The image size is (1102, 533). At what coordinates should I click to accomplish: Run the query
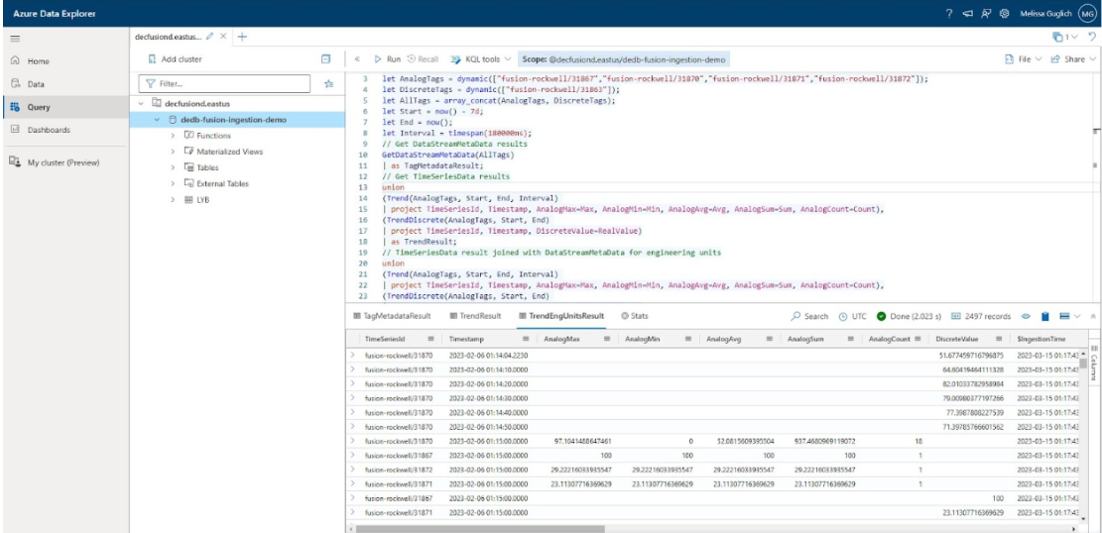tap(387, 59)
